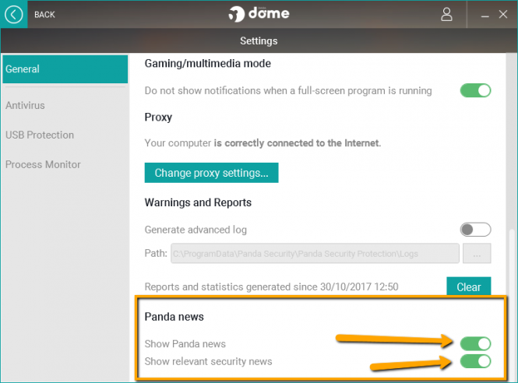
Task: Click 'Do not show notifications' label text
Action: coord(288,90)
